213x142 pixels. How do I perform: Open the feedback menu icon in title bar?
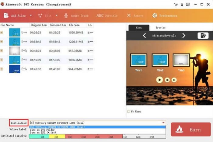click(188, 5)
